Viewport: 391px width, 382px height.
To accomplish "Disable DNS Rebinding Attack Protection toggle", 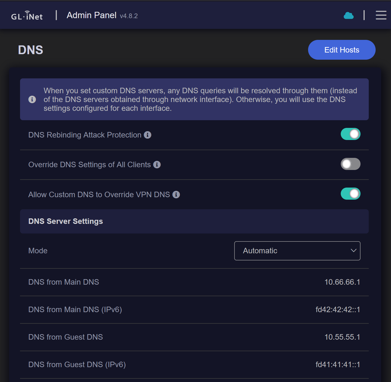I will (350, 134).
